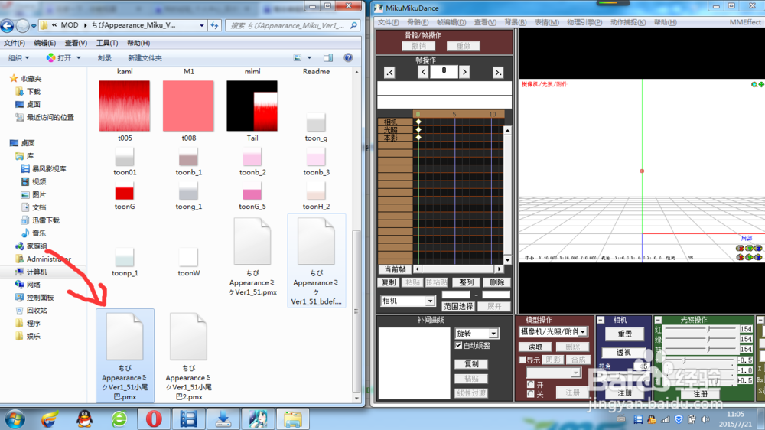Image resolution: width=765 pixels, height=430 pixels.
Task: Toggle the Explorer preview pane icon
Action: point(328,57)
